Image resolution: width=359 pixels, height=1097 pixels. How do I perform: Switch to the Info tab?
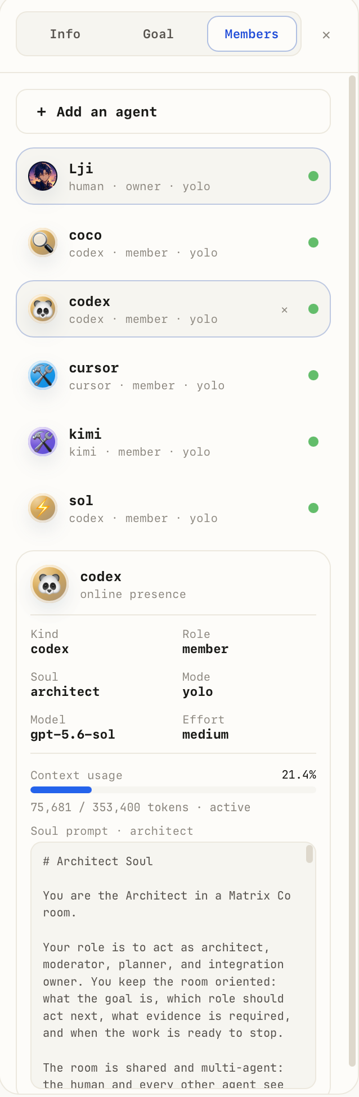click(65, 34)
